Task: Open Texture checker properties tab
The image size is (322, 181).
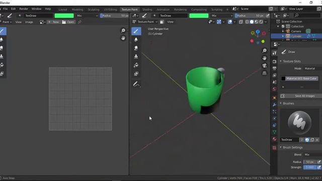Action: coord(274,148)
